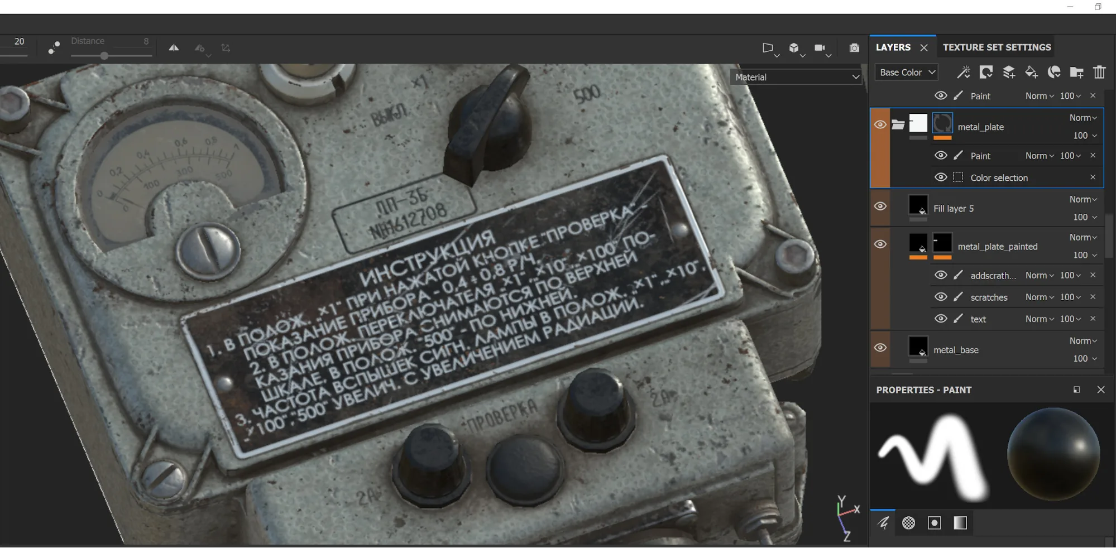
Task: Select the Brush properties tab icon
Action: pyautogui.click(x=883, y=523)
